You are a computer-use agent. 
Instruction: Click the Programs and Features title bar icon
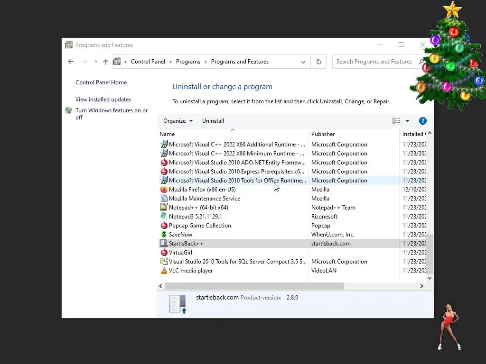coord(69,45)
